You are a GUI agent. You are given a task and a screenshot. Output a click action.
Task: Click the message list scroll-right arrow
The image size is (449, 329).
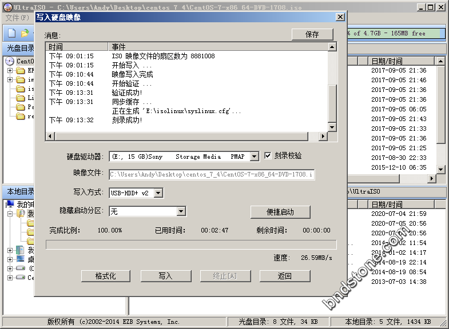pyautogui.click(x=323, y=137)
